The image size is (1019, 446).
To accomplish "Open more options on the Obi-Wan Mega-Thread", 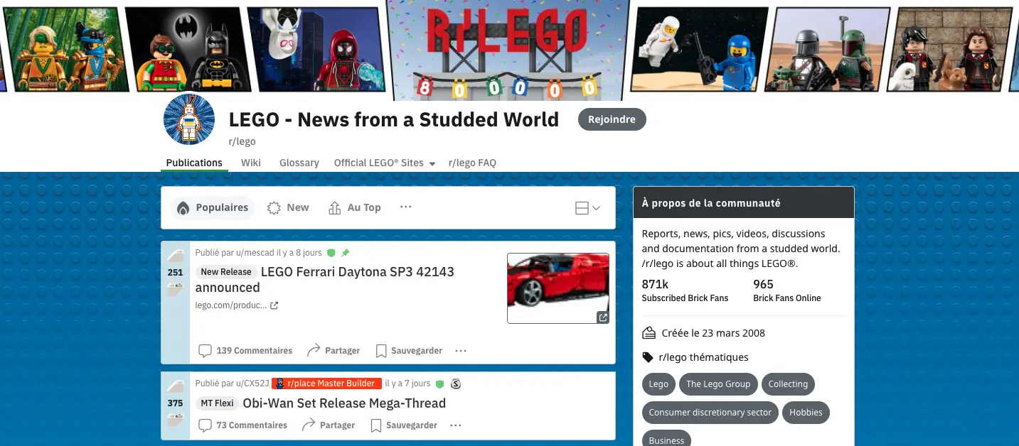I will coord(456,425).
